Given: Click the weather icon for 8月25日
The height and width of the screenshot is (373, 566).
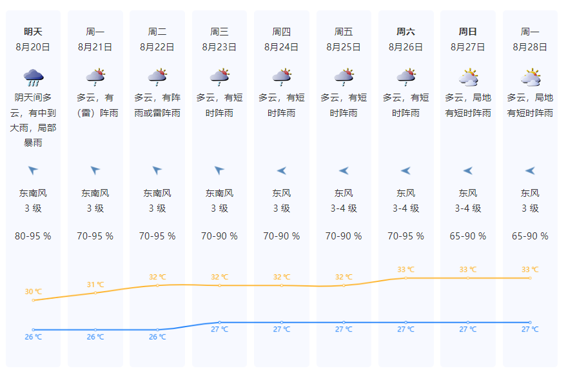Looking at the screenshot, I should tap(344, 77).
